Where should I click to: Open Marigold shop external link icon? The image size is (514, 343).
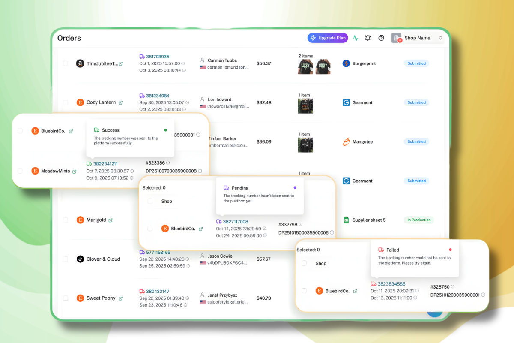(x=111, y=220)
